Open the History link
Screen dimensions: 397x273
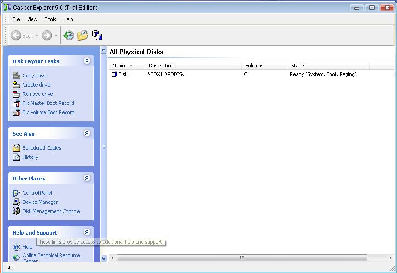point(30,157)
